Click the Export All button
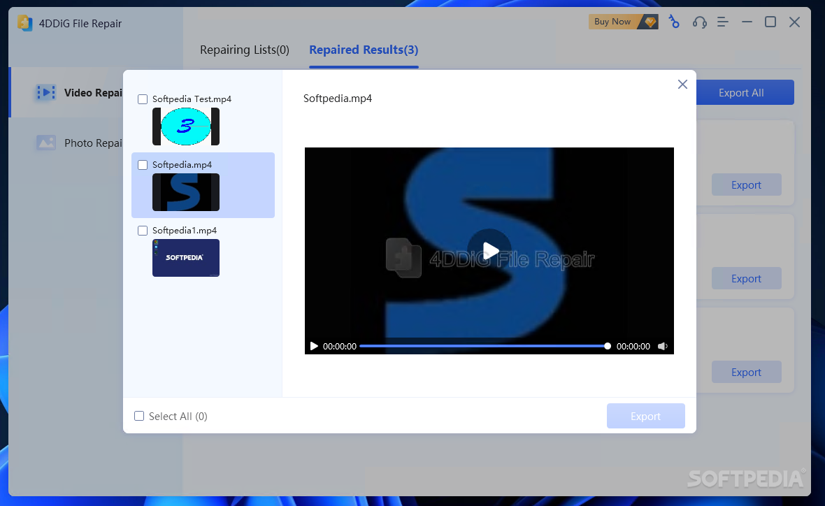The width and height of the screenshot is (825, 506). (741, 92)
